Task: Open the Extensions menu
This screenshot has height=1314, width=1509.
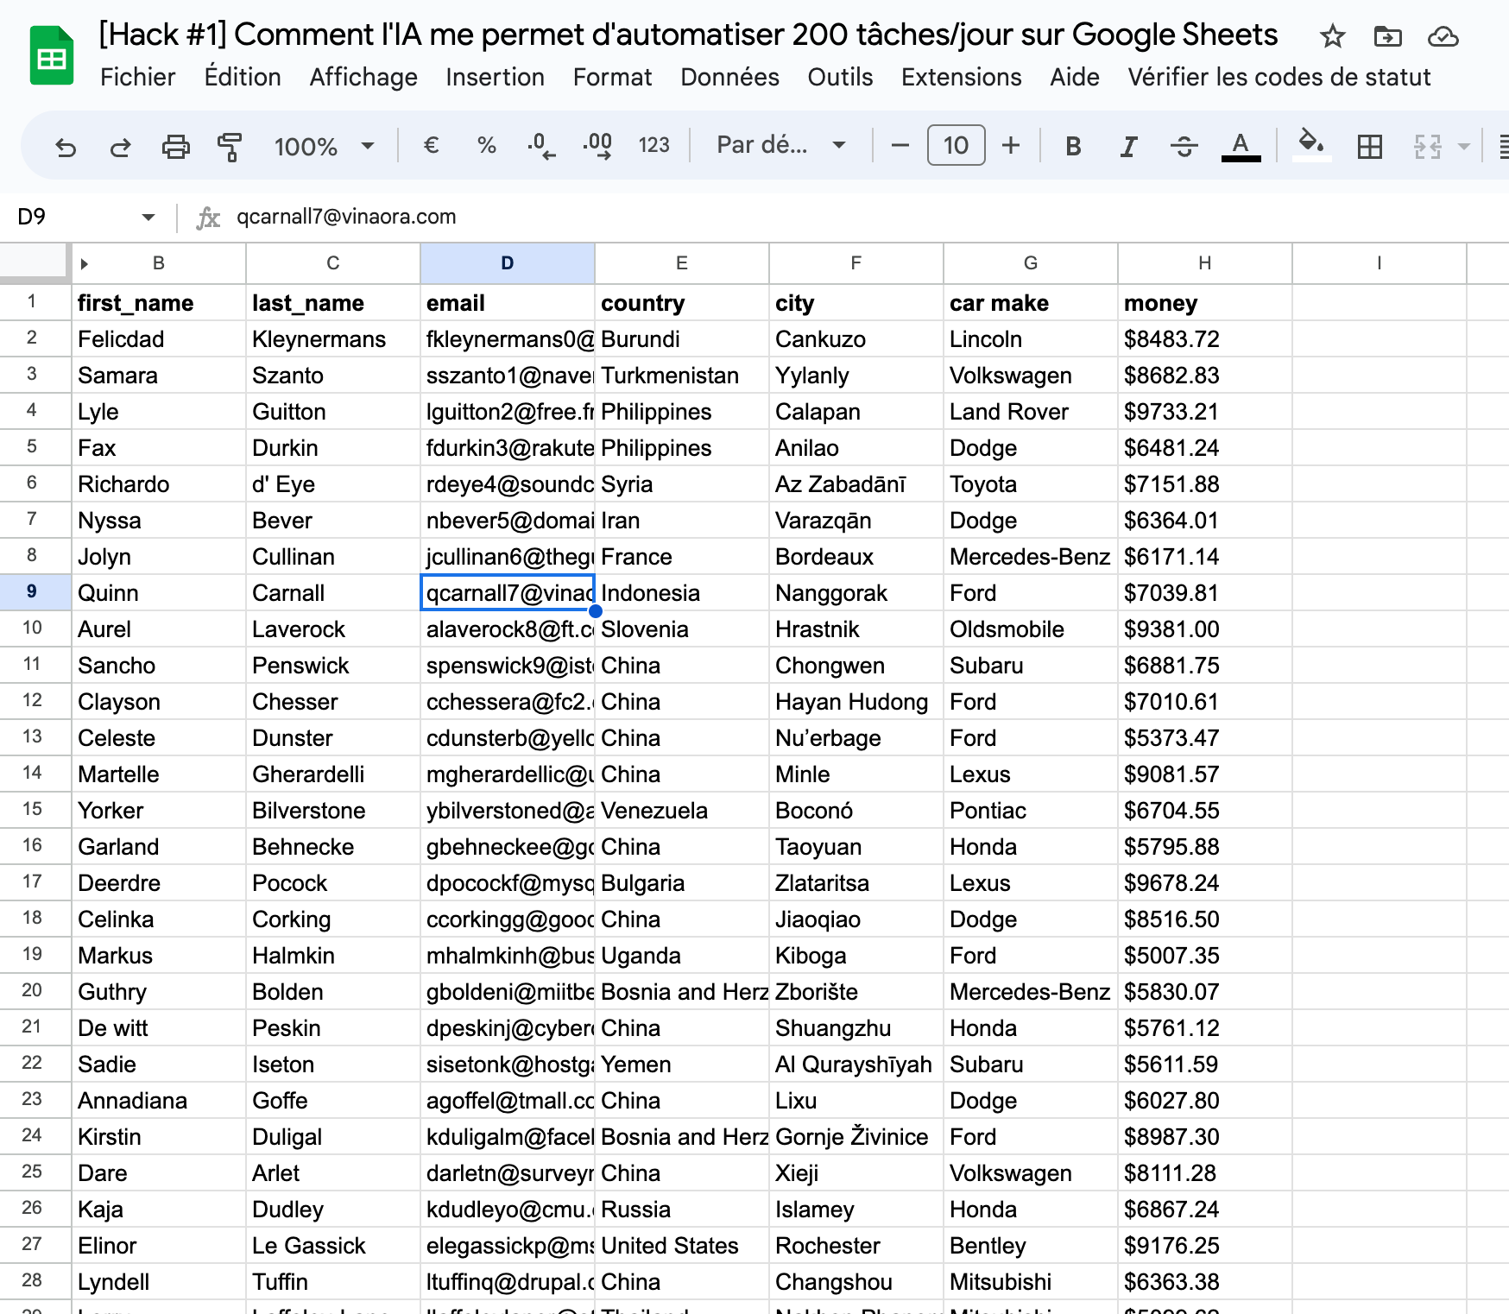Action: coord(961,77)
